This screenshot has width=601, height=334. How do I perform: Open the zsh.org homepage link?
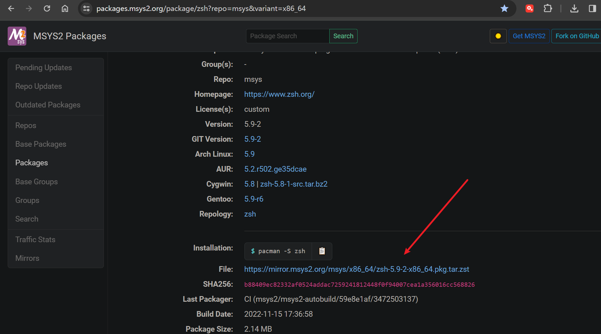pyautogui.click(x=279, y=94)
